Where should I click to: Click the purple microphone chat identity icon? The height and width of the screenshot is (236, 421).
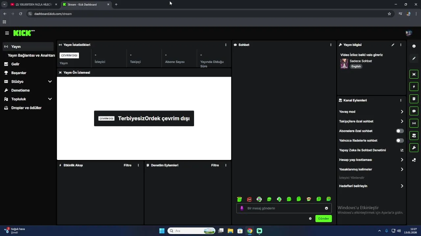(242, 208)
